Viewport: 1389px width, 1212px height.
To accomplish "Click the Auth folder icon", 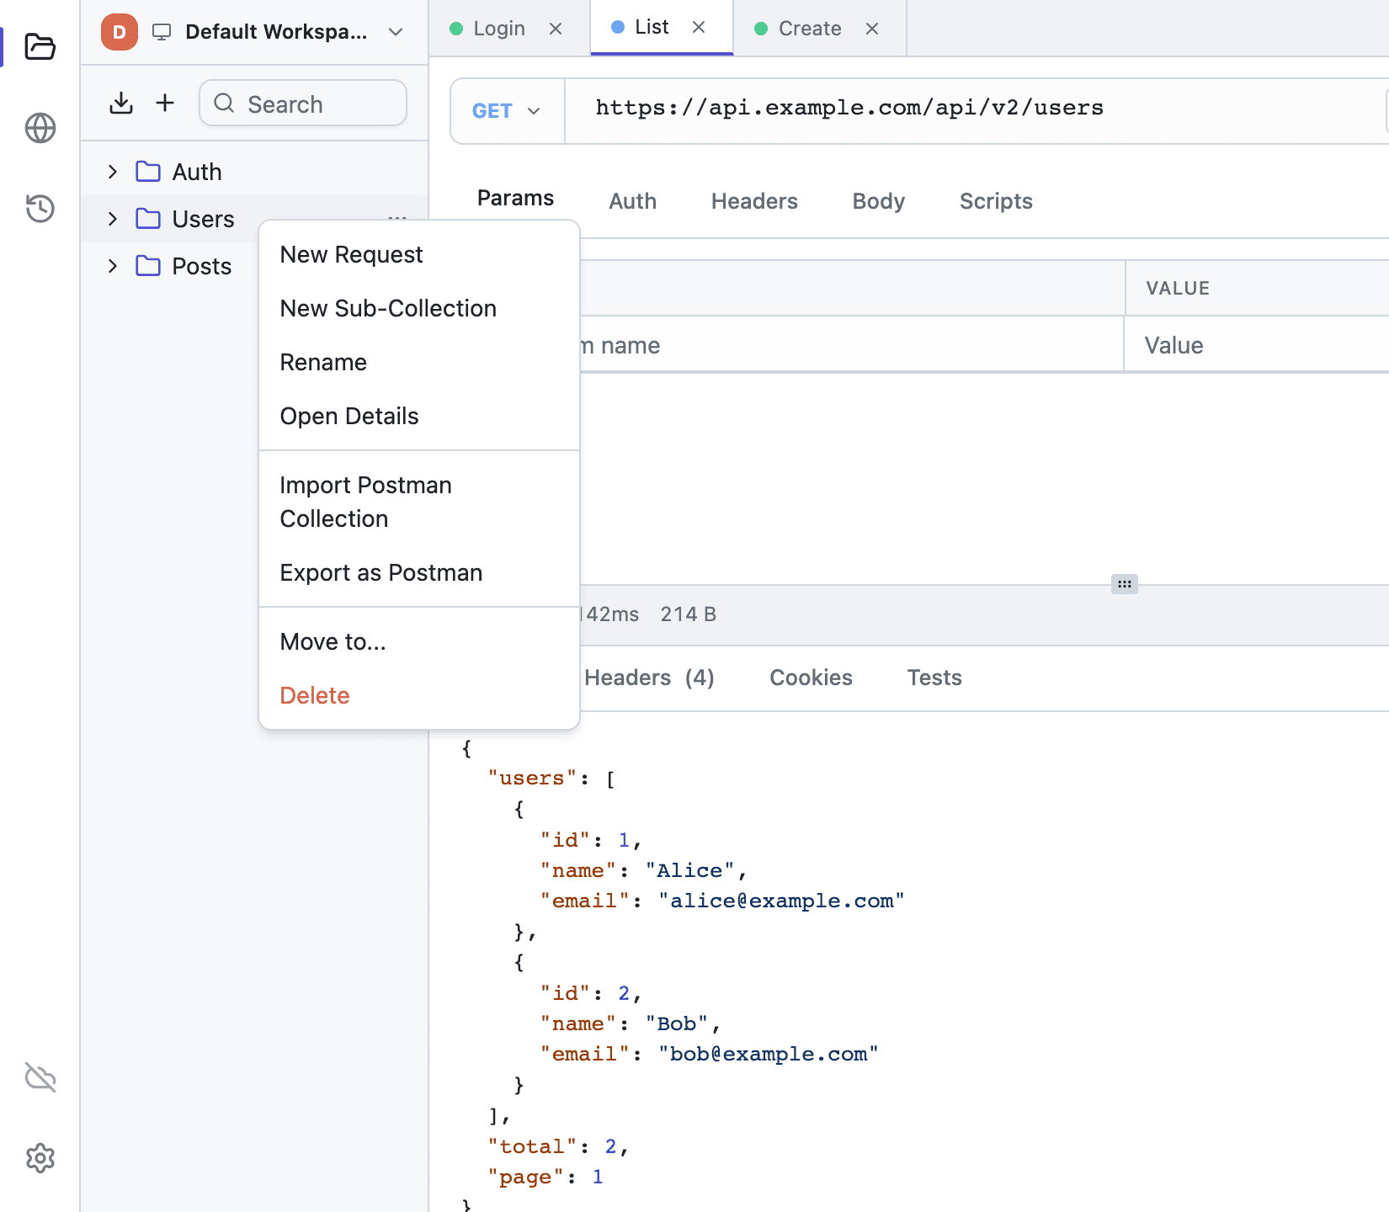I will tap(148, 172).
